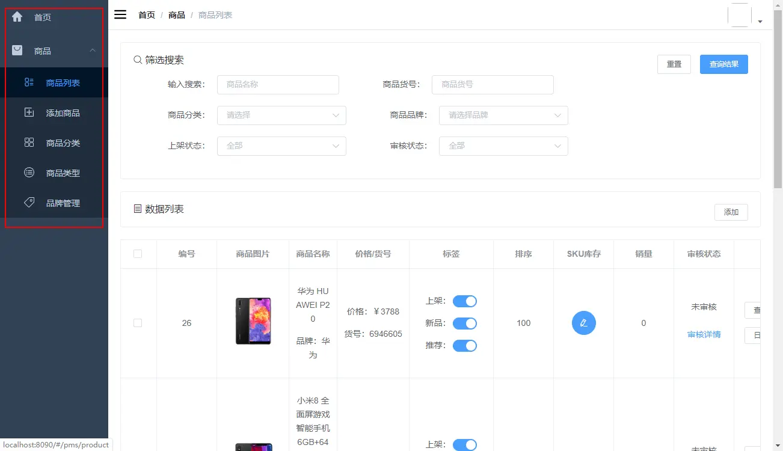Click the 价格/货号 column header
Image resolution: width=783 pixels, height=451 pixels.
[373, 254]
